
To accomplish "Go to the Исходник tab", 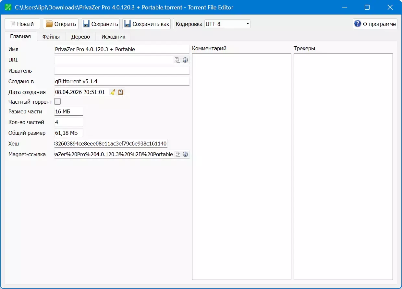I will click(x=113, y=37).
